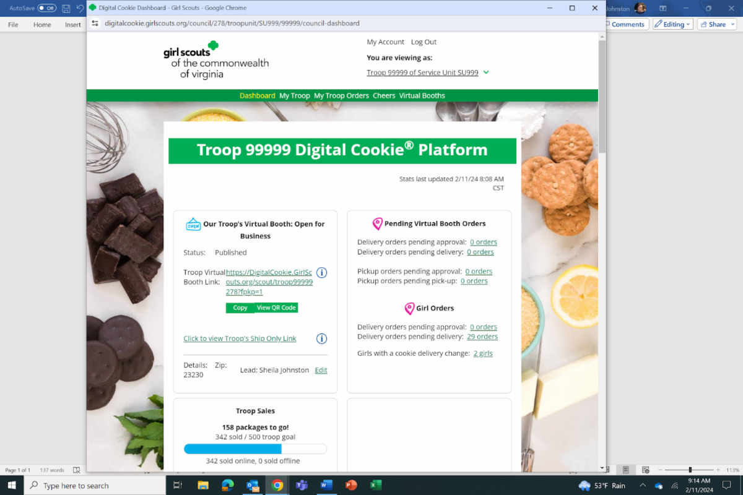Toggle the AutoSave switch
The height and width of the screenshot is (495, 743).
point(46,9)
